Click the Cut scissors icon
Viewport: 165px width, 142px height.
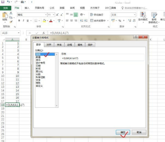click(x=11, y=13)
